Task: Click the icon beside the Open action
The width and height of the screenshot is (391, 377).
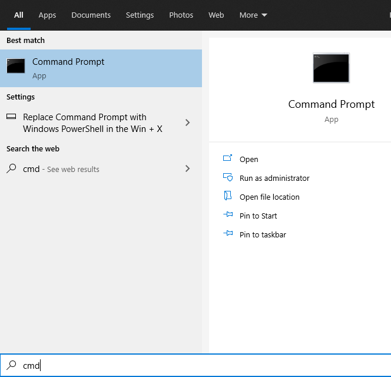Action: coord(228,158)
